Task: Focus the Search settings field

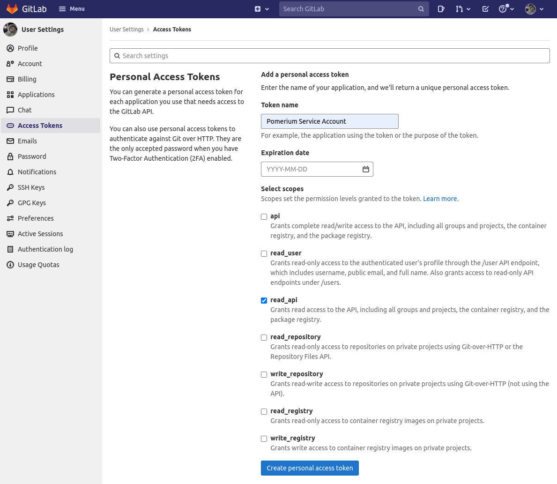Action: (x=330, y=56)
